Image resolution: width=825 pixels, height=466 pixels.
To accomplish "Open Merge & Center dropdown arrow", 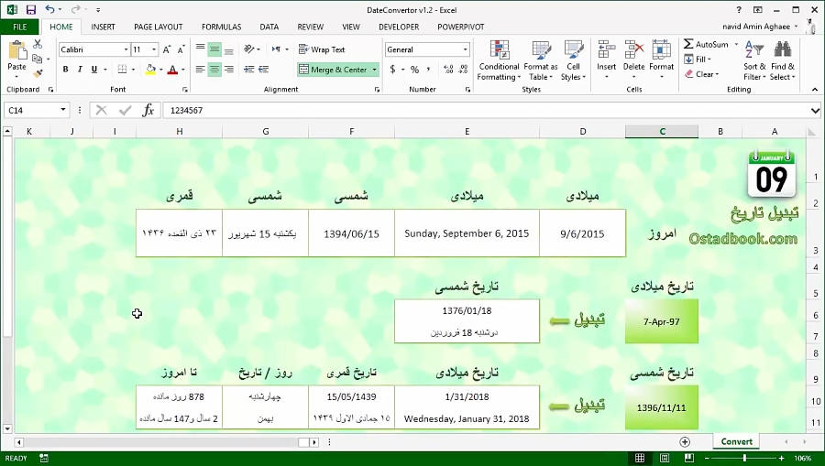I will click(x=375, y=70).
